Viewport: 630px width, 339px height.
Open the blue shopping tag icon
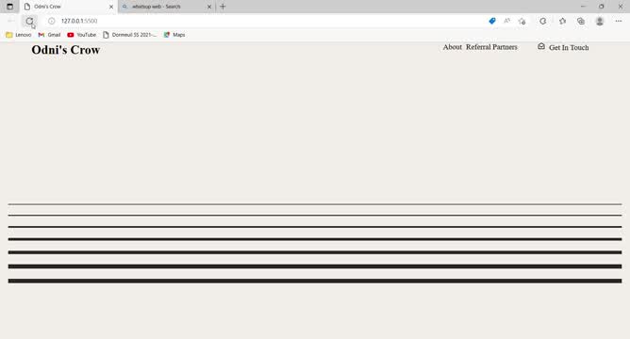pyautogui.click(x=491, y=21)
